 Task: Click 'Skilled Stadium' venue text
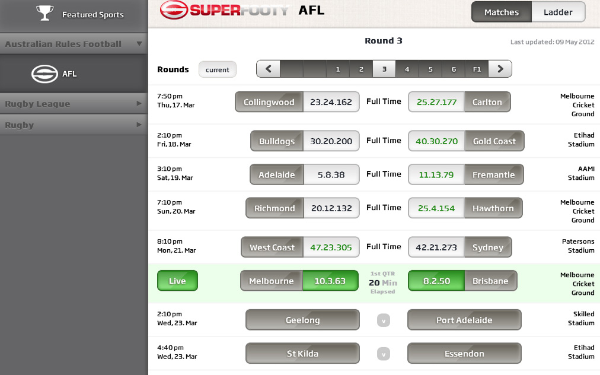pyautogui.click(x=581, y=318)
